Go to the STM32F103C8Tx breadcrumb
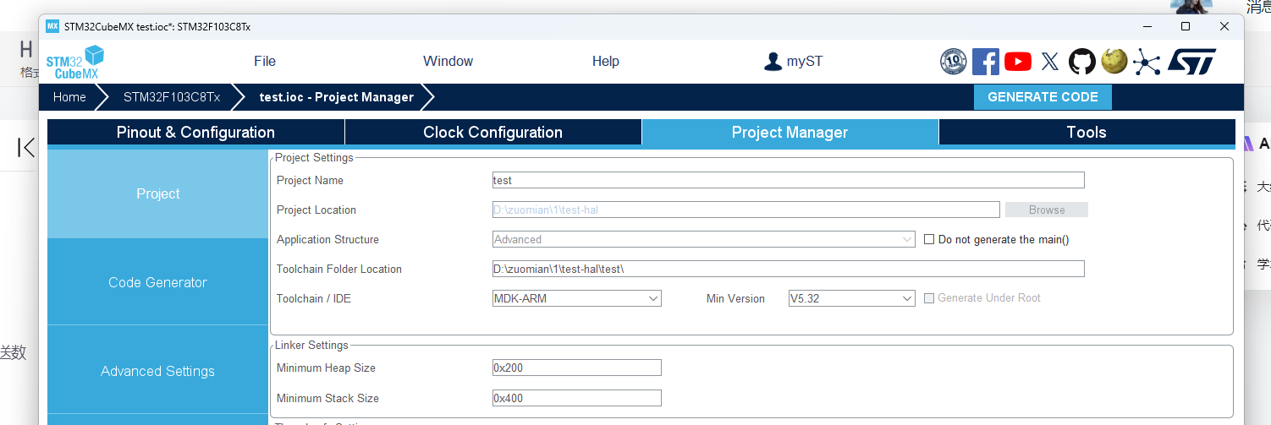This screenshot has height=425, width=1271. [172, 96]
